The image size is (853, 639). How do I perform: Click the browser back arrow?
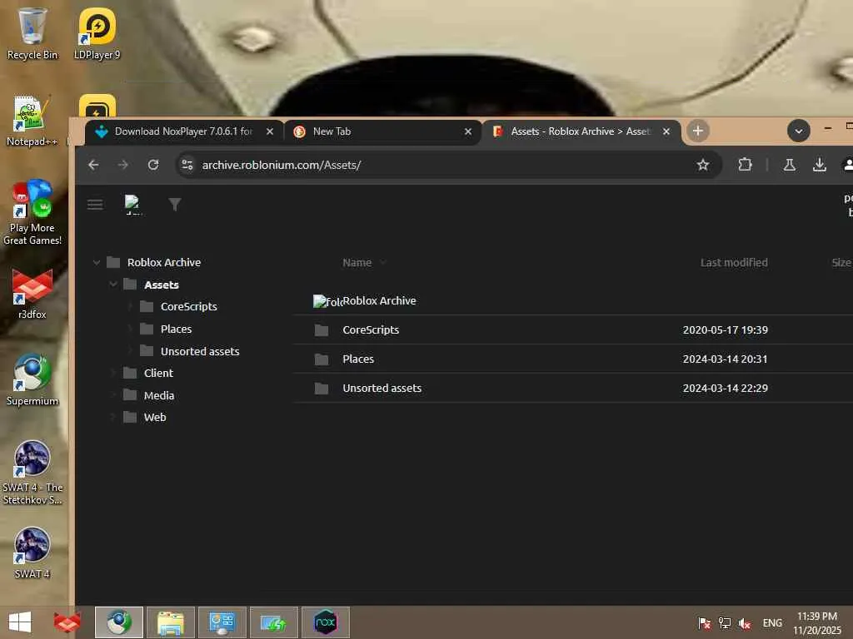click(93, 165)
